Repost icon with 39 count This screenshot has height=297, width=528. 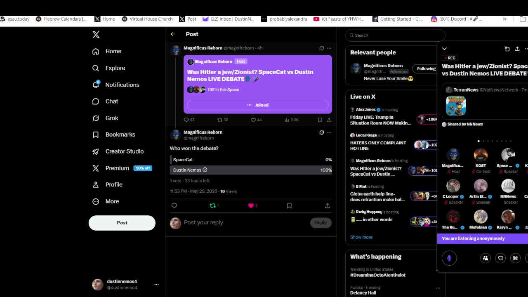[x=222, y=120]
